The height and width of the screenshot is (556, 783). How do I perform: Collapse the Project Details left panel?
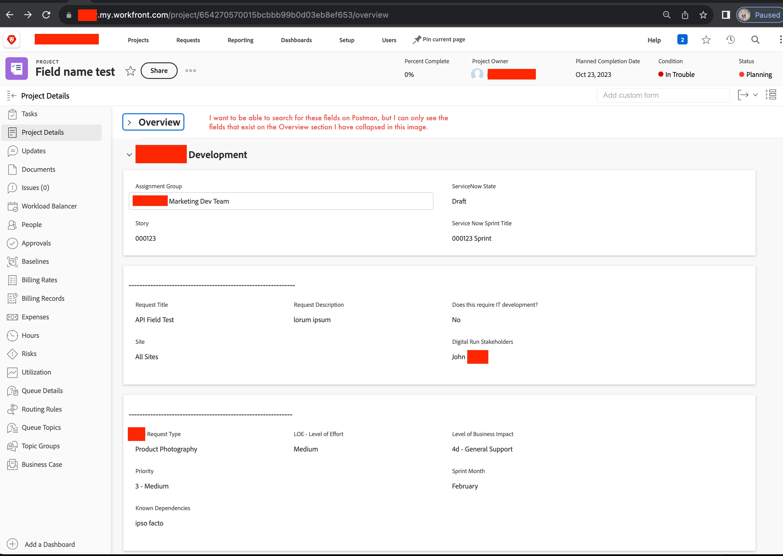click(12, 96)
